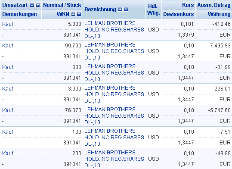The image size is (232, 169).
Task: Click the Kurs column header
Action: [x=188, y=5]
